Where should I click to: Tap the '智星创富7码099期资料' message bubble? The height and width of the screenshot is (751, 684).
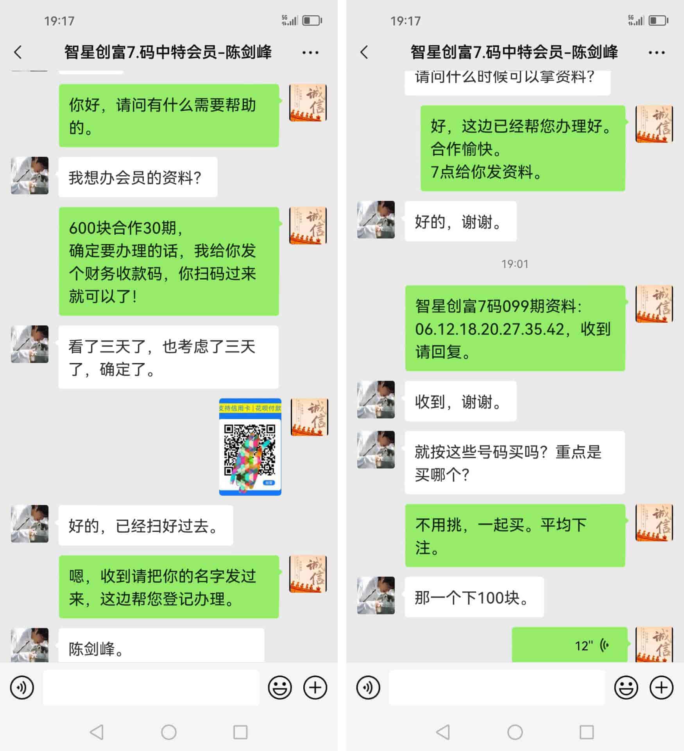point(515,328)
